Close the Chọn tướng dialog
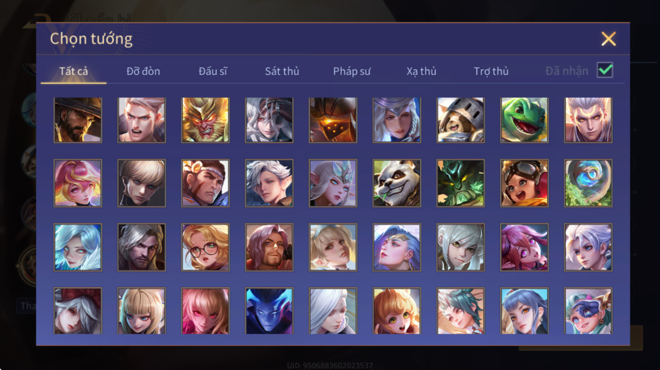Screen dimensions: 660x370 [608, 39]
